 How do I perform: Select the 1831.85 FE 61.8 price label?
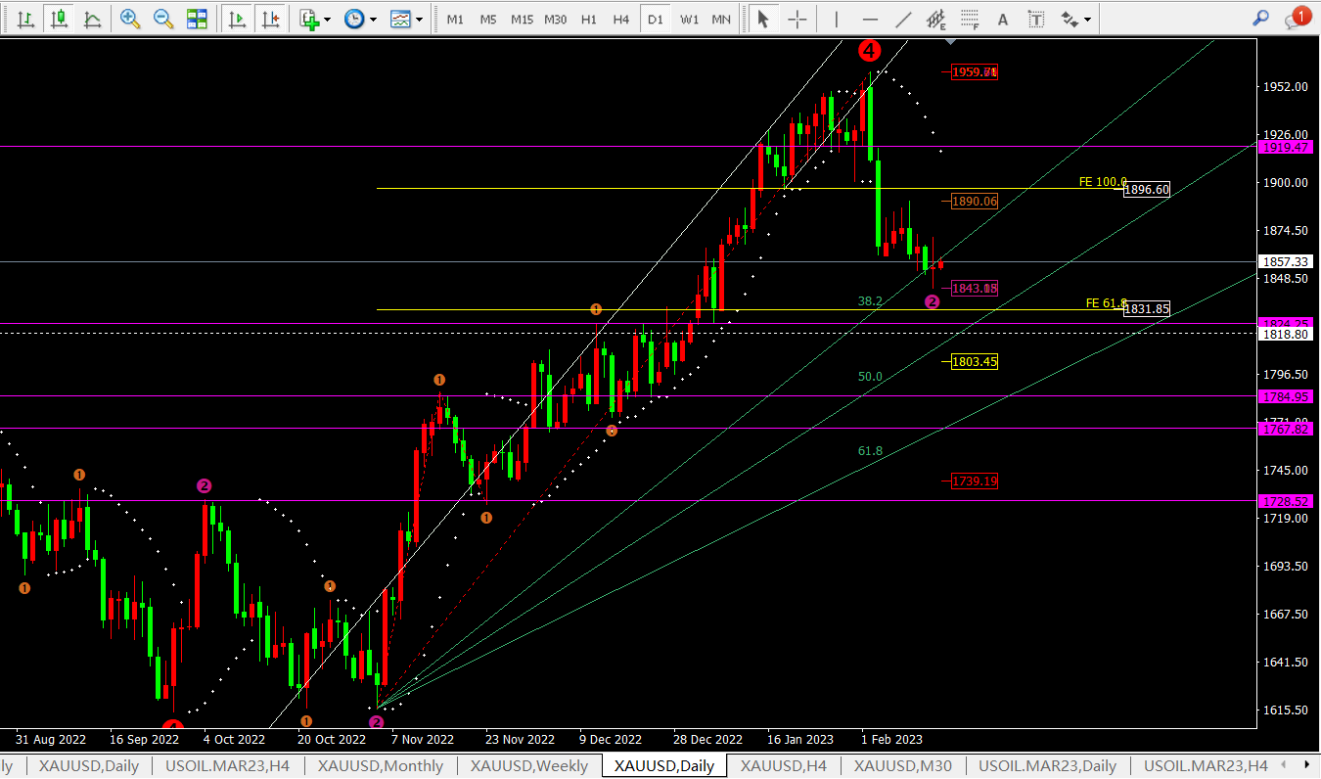pyautogui.click(x=1146, y=308)
